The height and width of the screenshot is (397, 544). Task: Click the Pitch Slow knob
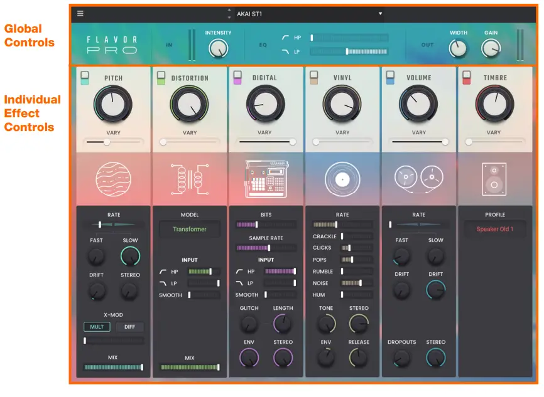click(x=130, y=257)
